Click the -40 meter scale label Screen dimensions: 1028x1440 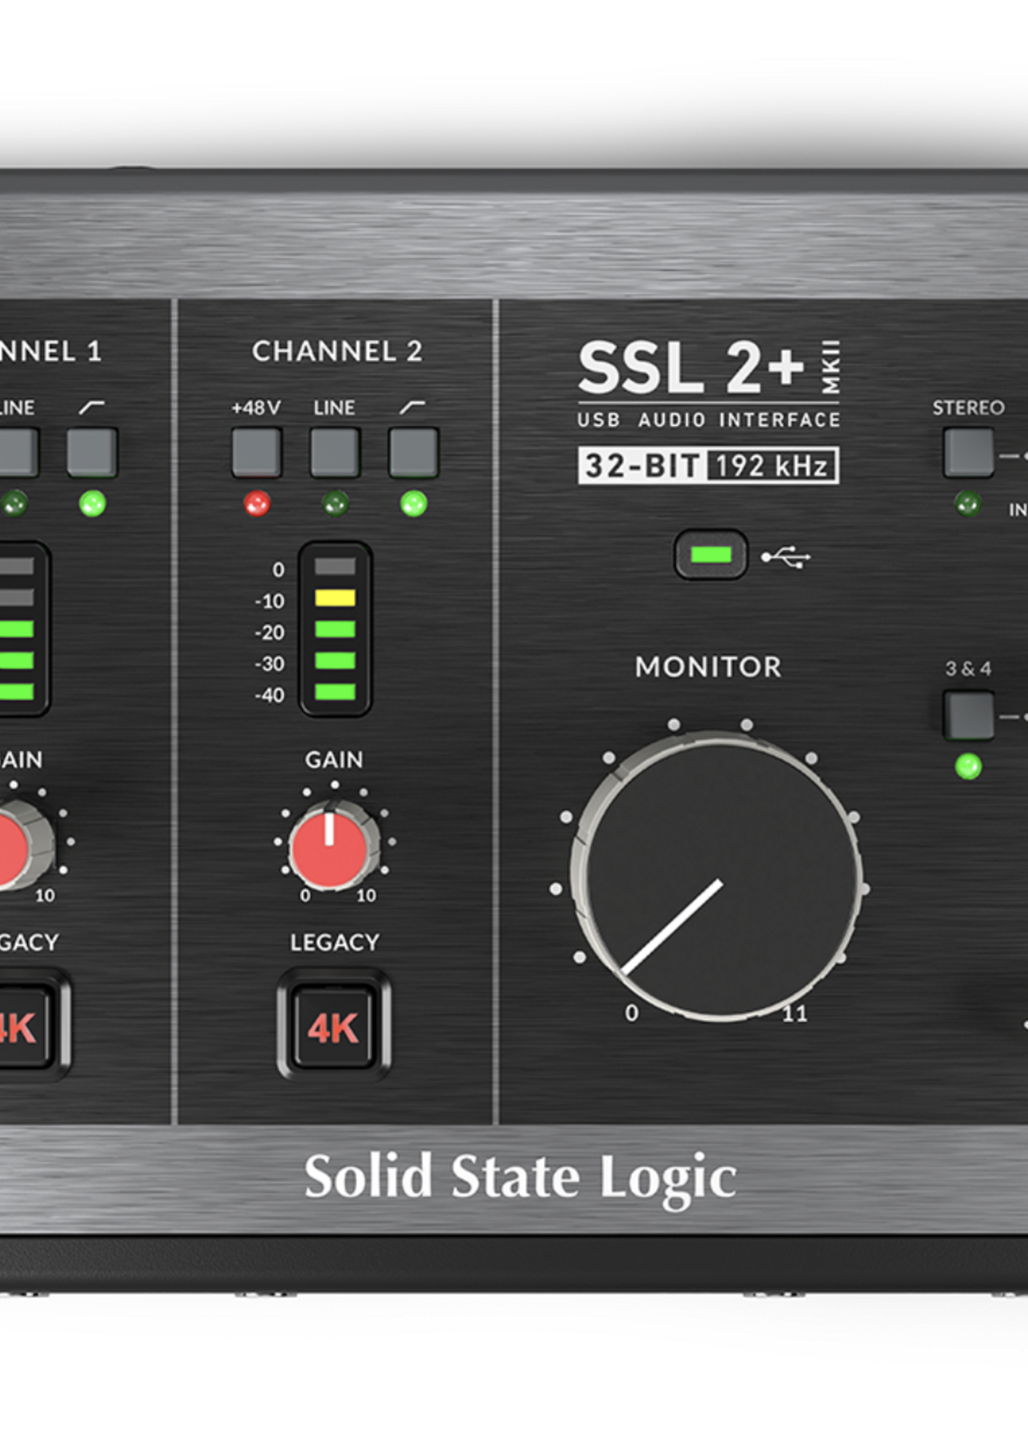269,695
